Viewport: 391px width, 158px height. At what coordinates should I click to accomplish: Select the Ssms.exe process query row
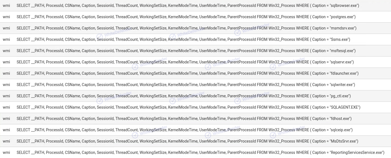tap(195, 39)
